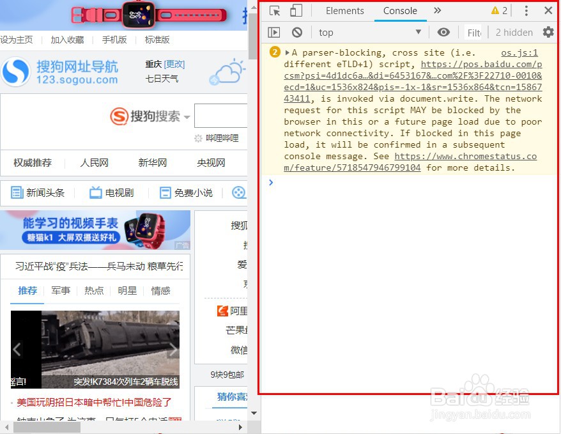Image resolution: width=561 pixels, height=434 pixels.
Task: Toggle the device toolbar icon
Action: point(295,11)
